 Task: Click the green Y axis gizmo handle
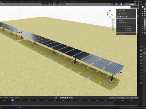(107, 15)
